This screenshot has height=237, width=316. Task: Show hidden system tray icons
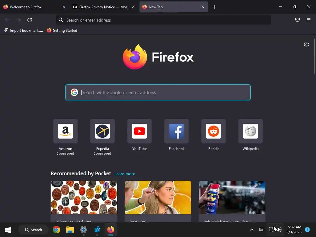point(252,230)
